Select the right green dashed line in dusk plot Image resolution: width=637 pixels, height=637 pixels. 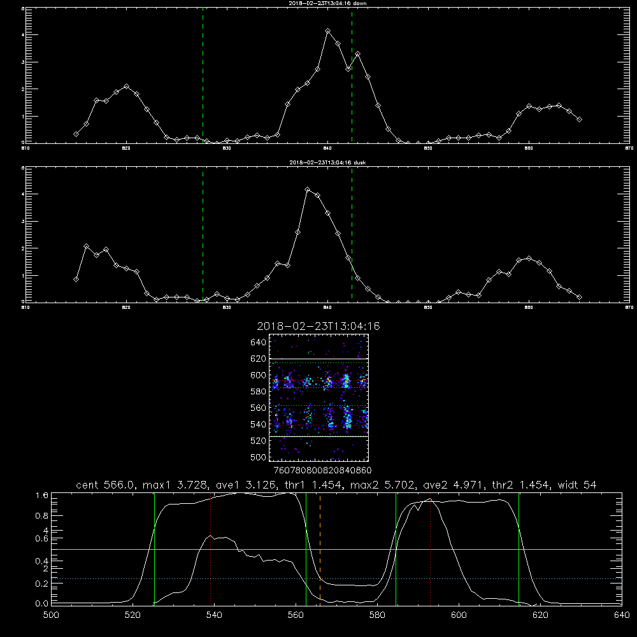352,235
